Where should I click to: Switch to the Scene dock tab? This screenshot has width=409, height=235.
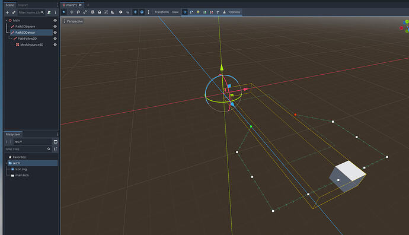click(10, 5)
